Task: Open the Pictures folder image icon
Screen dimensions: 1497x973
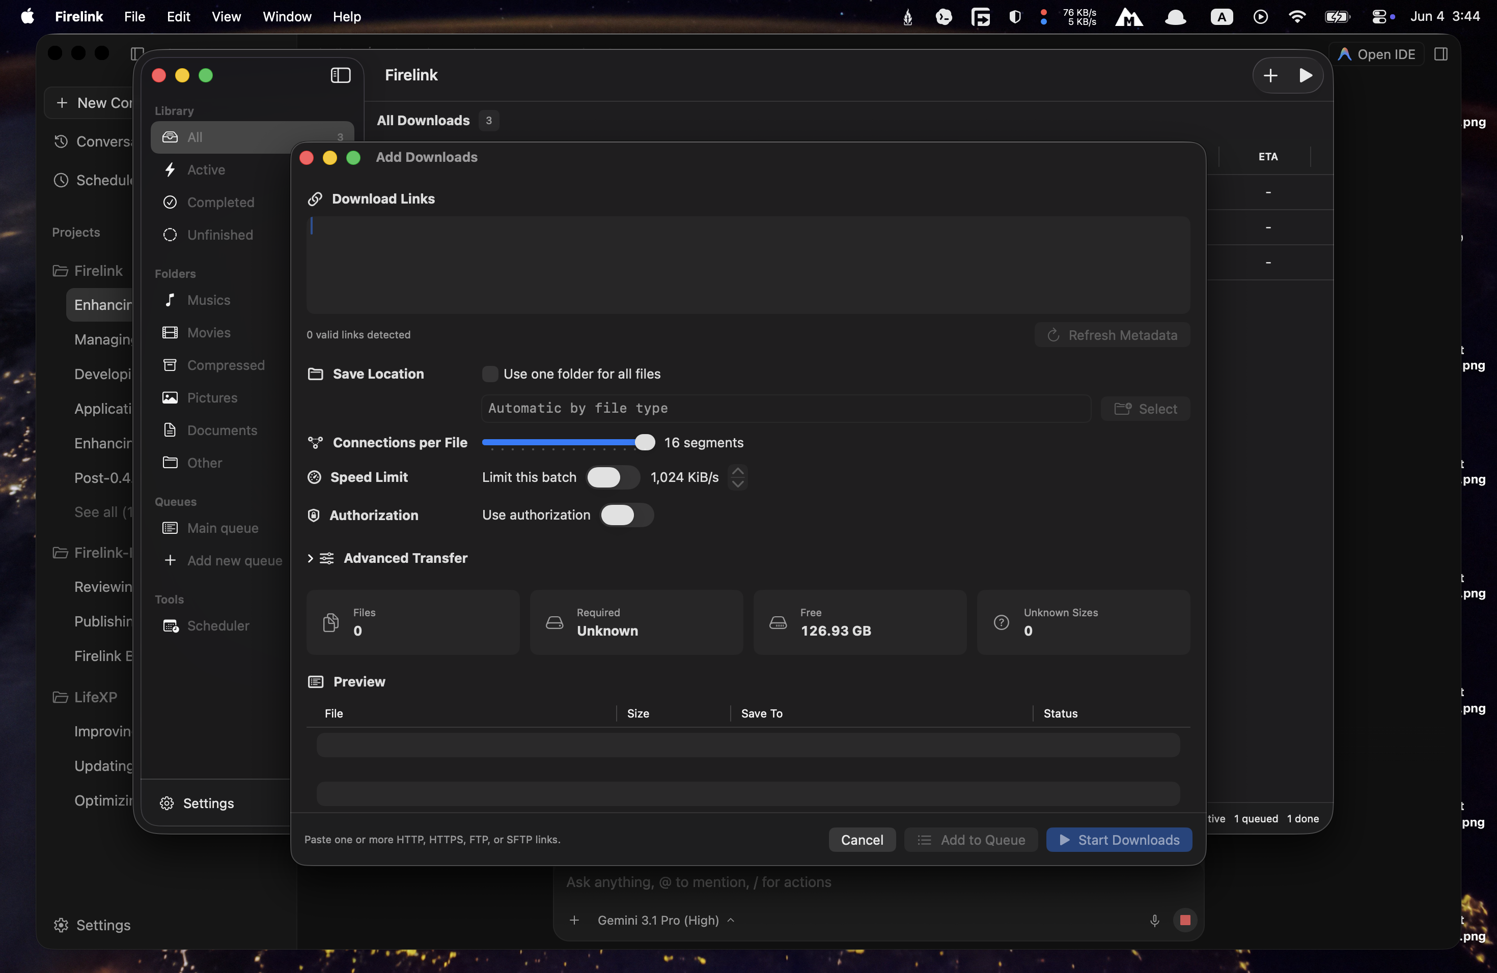Action: coord(170,398)
